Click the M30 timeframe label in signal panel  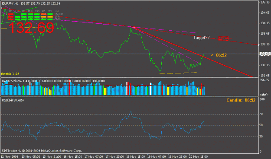[x=30, y=11]
